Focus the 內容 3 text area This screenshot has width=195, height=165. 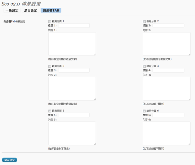pyautogui.click(x=72, y=89)
